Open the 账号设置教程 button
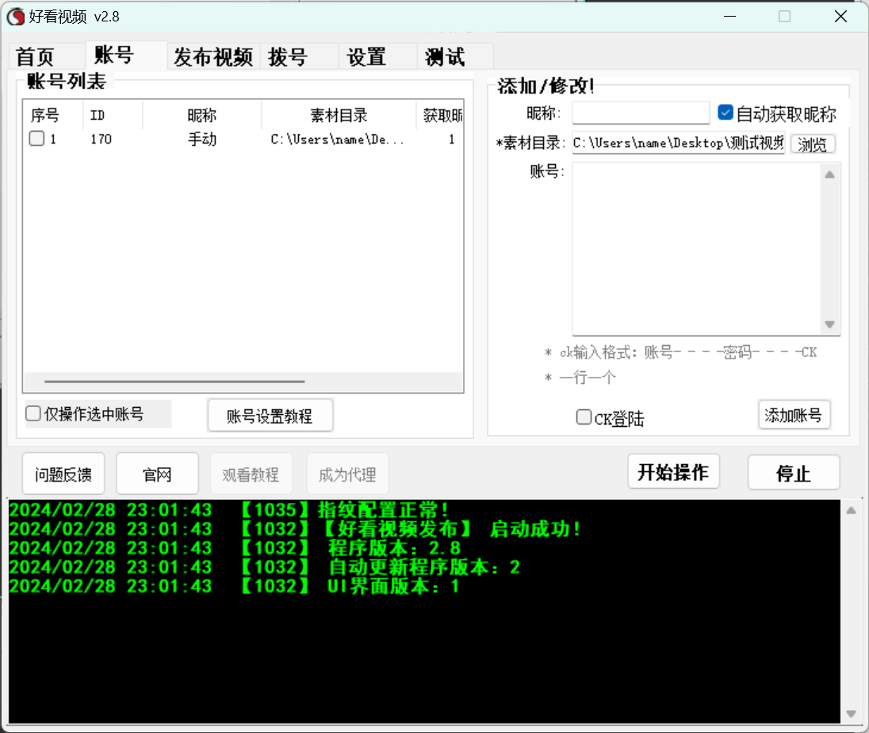The height and width of the screenshot is (733, 869). pos(270,416)
